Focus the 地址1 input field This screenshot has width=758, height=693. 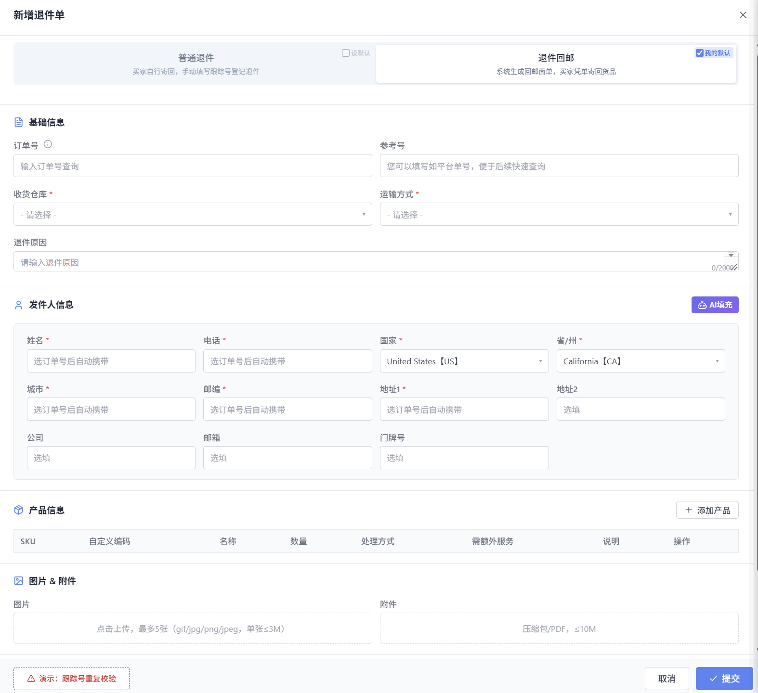tap(464, 409)
